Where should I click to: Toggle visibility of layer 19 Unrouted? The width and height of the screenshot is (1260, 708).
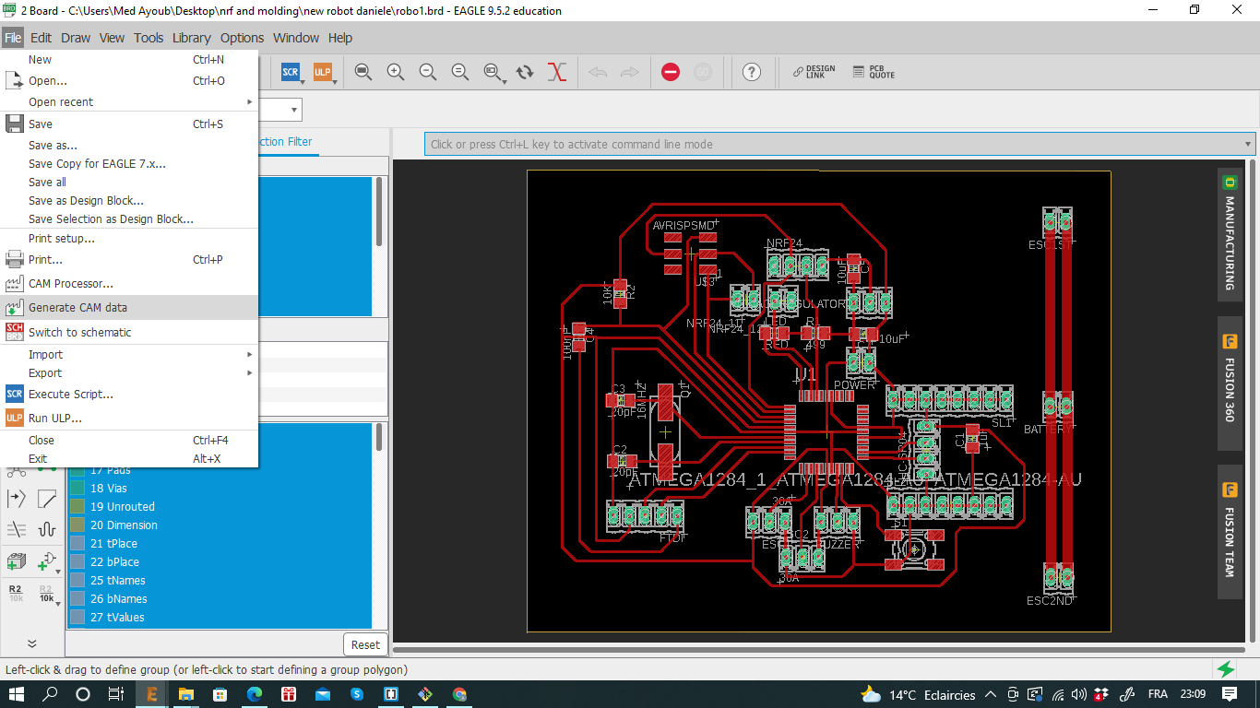[77, 506]
